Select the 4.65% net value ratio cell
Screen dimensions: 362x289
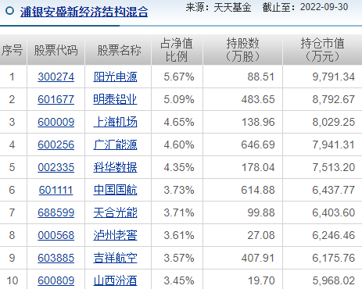coord(177,122)
